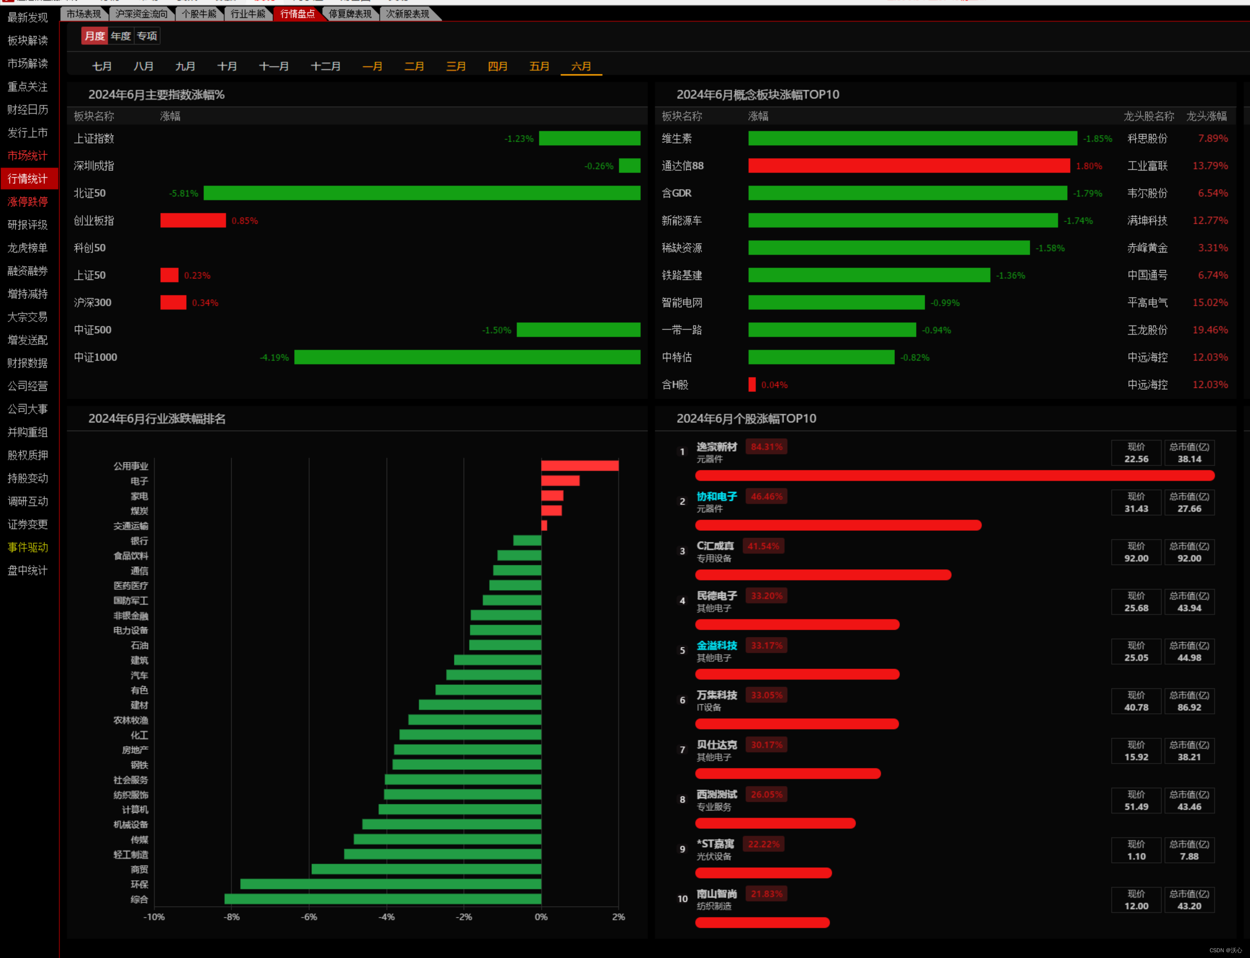Image resolution: width=1250 pixels, height=958 pixels.
Task: Choose 四月 in the month bar
Action: coord(498,66)
